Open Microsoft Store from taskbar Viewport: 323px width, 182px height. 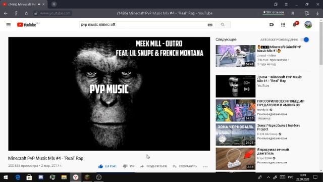click(29, 177)
